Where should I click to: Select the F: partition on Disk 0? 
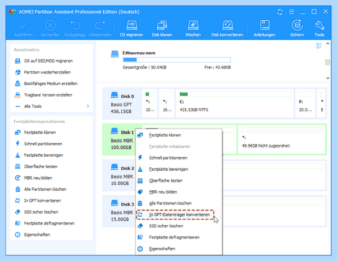305,103
